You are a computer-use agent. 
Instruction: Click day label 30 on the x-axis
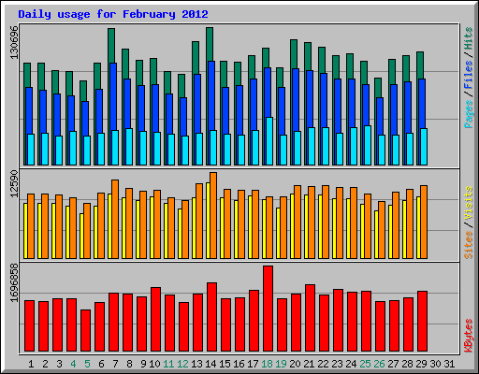[435, 364]
